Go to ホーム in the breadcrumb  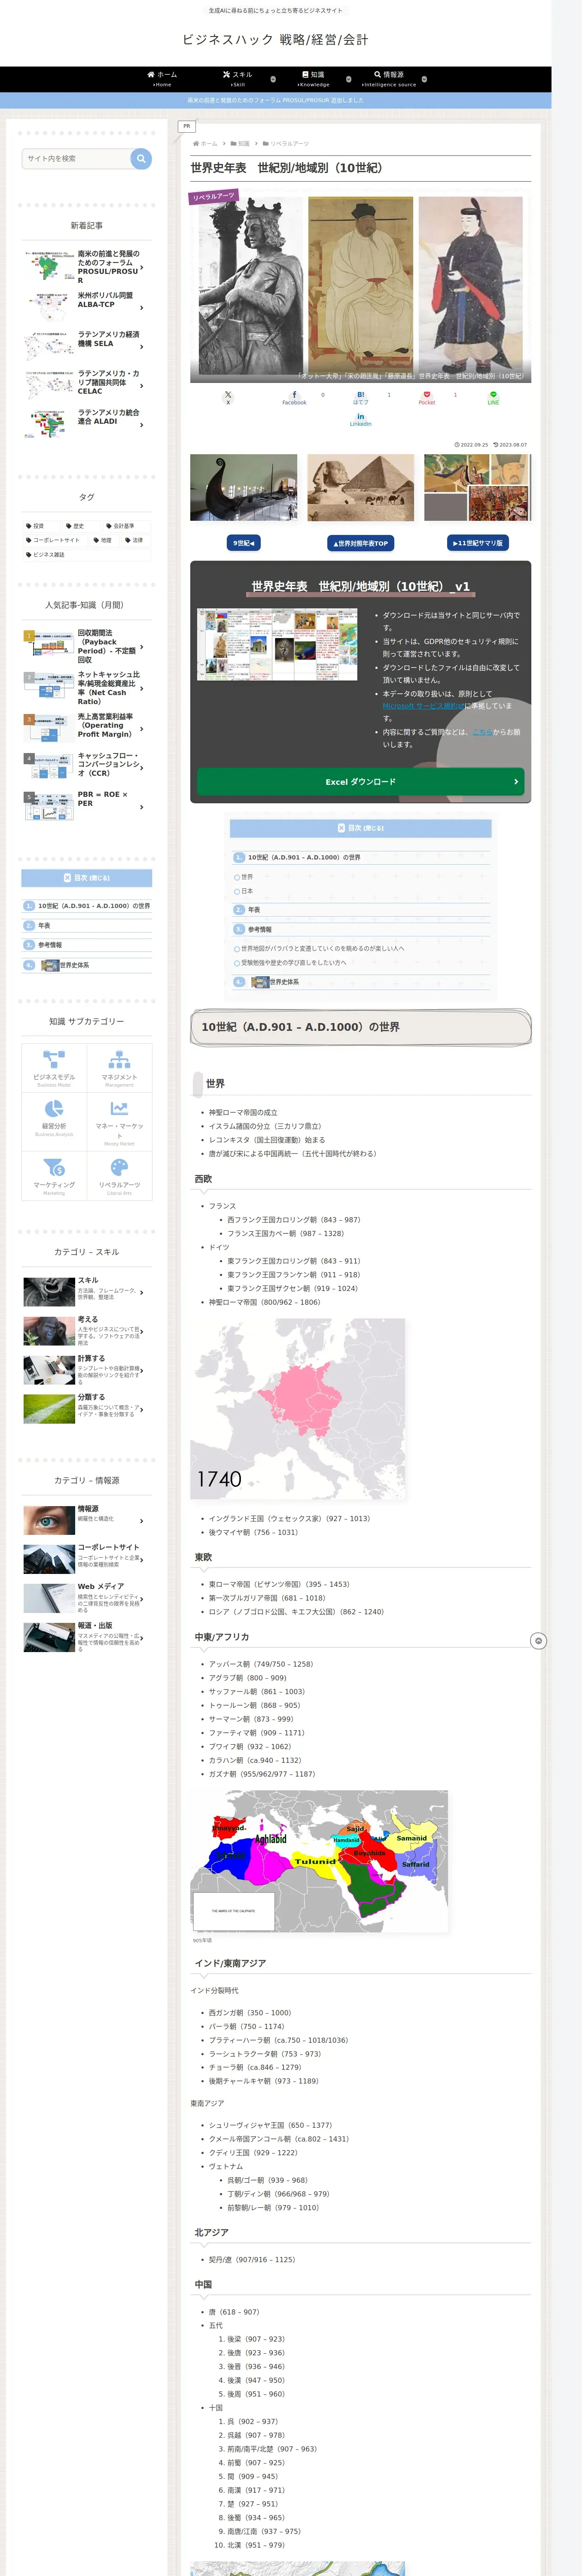pos(205,144)
